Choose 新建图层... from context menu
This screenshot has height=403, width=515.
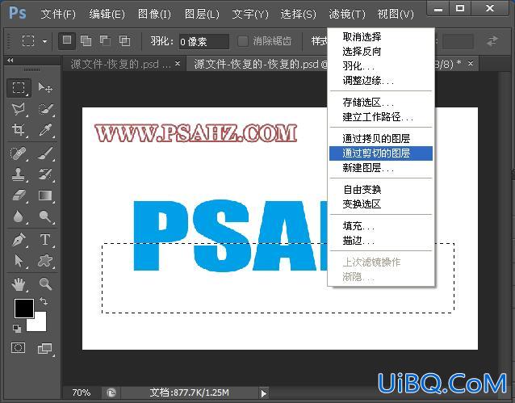click(x=381, y=168)
